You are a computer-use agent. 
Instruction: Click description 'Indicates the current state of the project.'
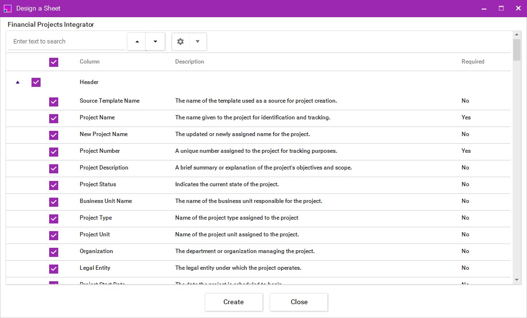(227, 184)
